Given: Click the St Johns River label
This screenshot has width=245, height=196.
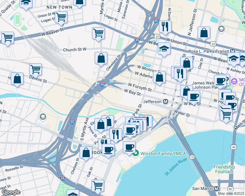Looking at the screenshot, I should click(176, 167).
